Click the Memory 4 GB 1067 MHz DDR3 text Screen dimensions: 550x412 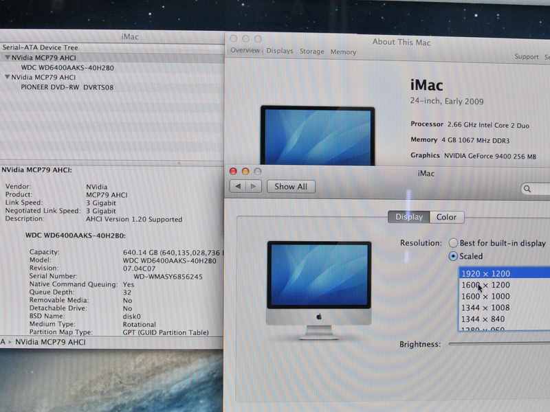(x=460, y=140)
